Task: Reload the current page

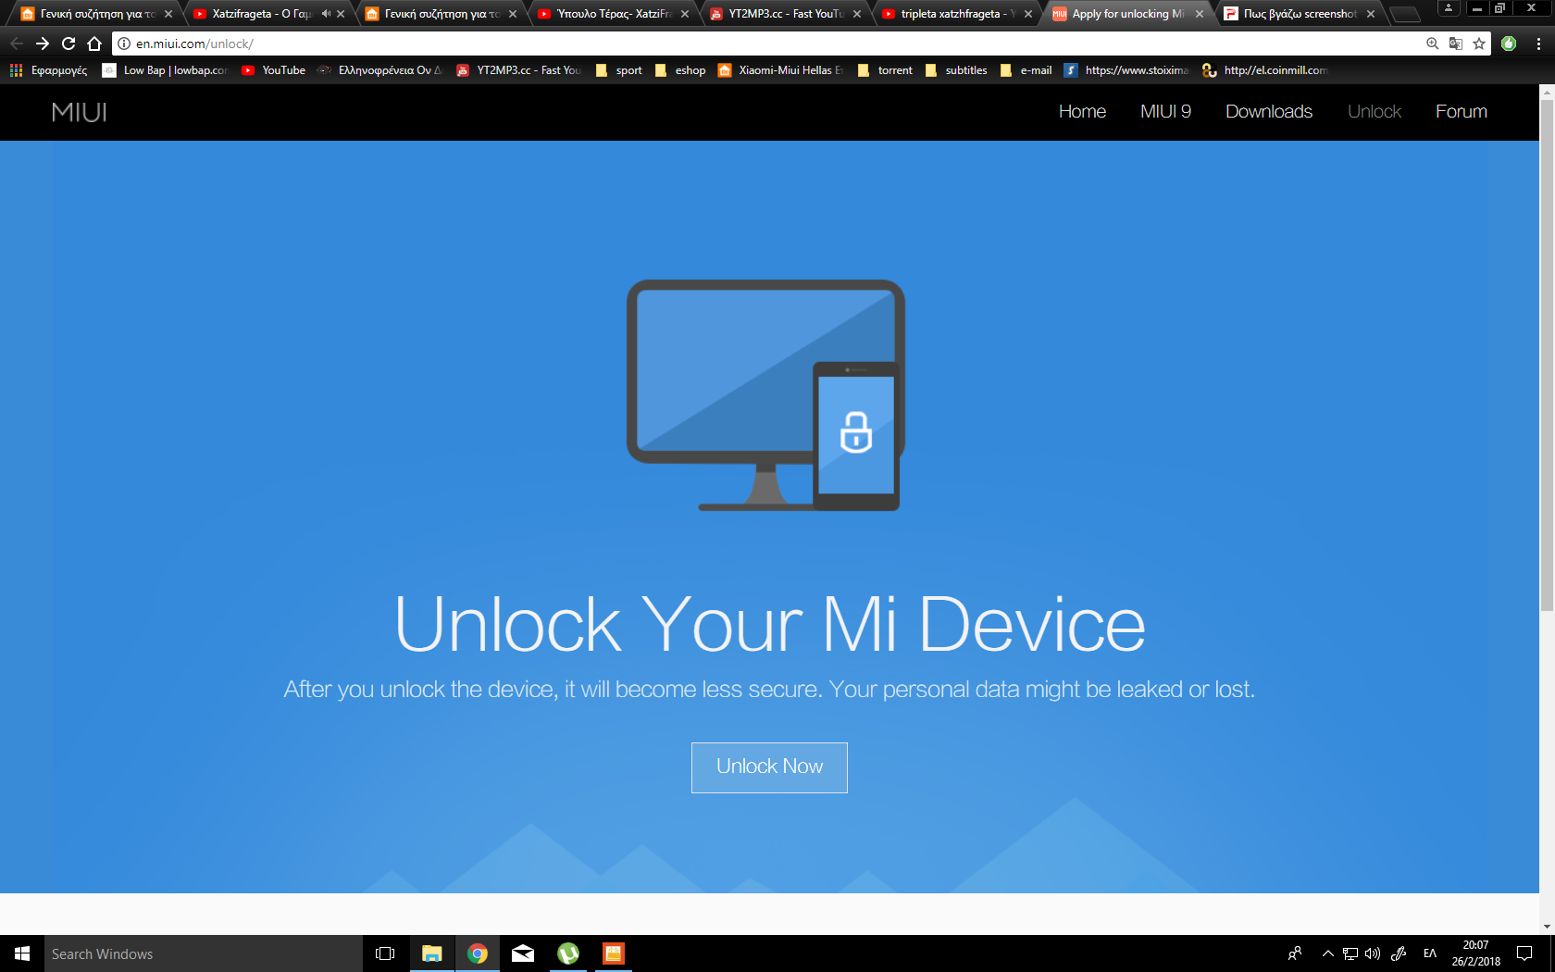Action: [x=68, y=44]
